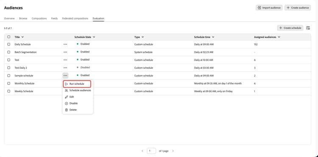Check the Monthly Schedule row checkbox
The height and width of the screenshot is (157, 318).
(9, 83)
